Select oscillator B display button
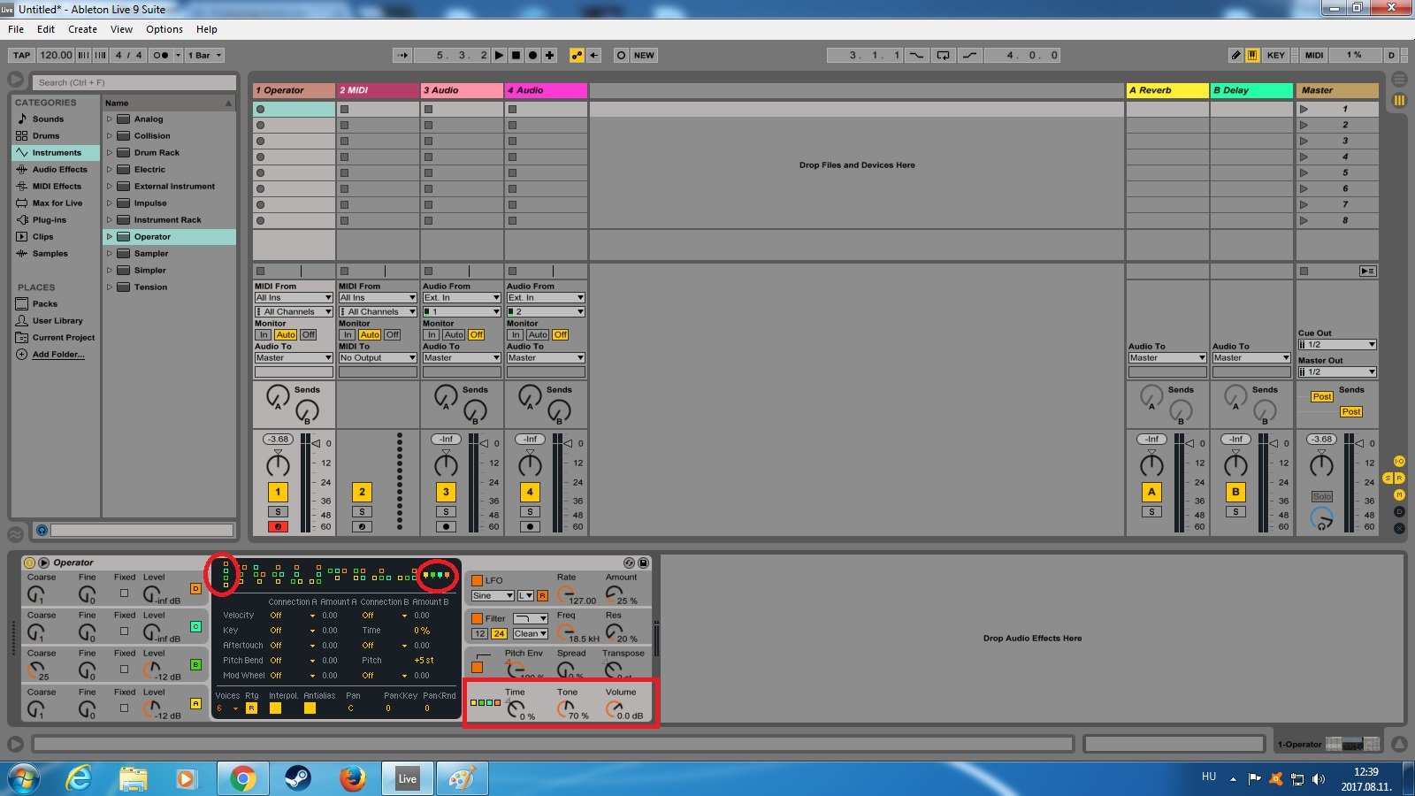This screenshot has width=1415, height=796. tap(195, 665)
